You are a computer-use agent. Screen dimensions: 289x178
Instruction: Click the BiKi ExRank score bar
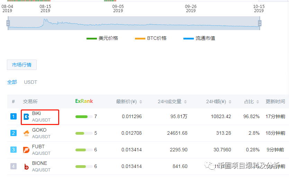coord(84,117)
